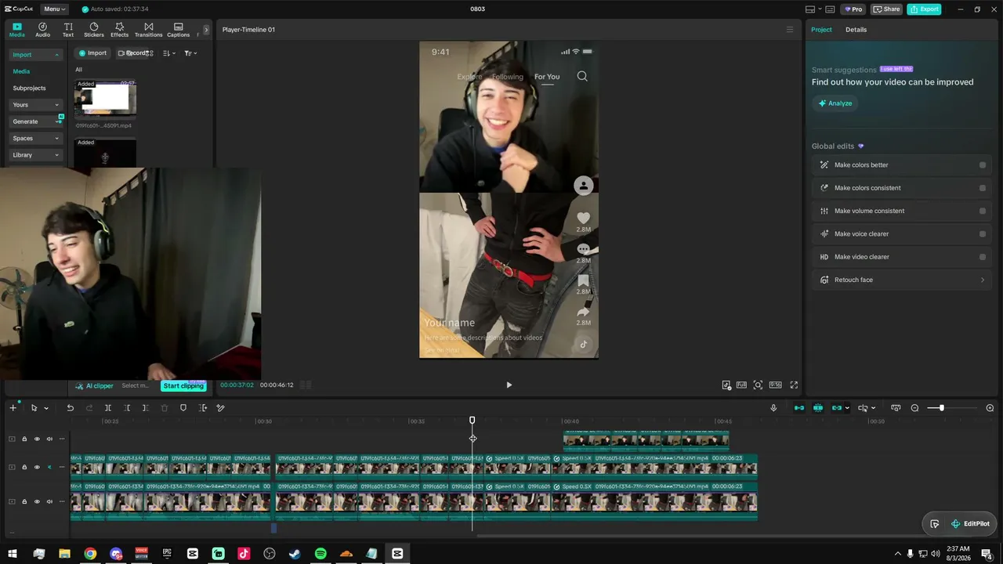Screen dimensions: 1003x564
Task: Hide the top timeline track
Action: click(x=37, y=439)
